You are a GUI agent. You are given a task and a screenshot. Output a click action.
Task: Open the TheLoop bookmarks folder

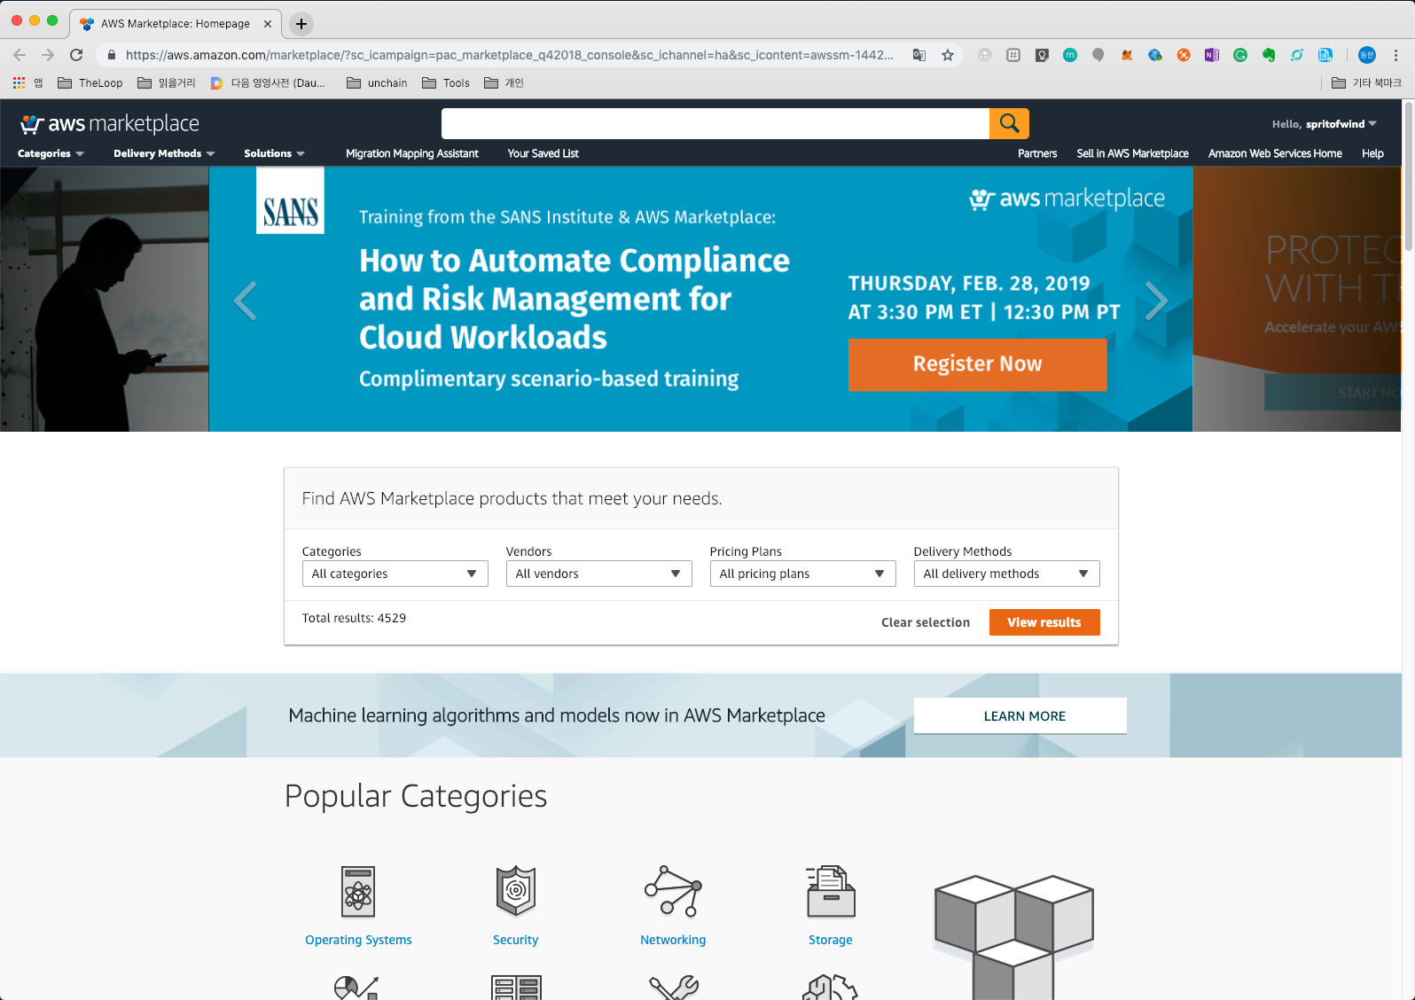pyautogui.click(x=90, y=82)
